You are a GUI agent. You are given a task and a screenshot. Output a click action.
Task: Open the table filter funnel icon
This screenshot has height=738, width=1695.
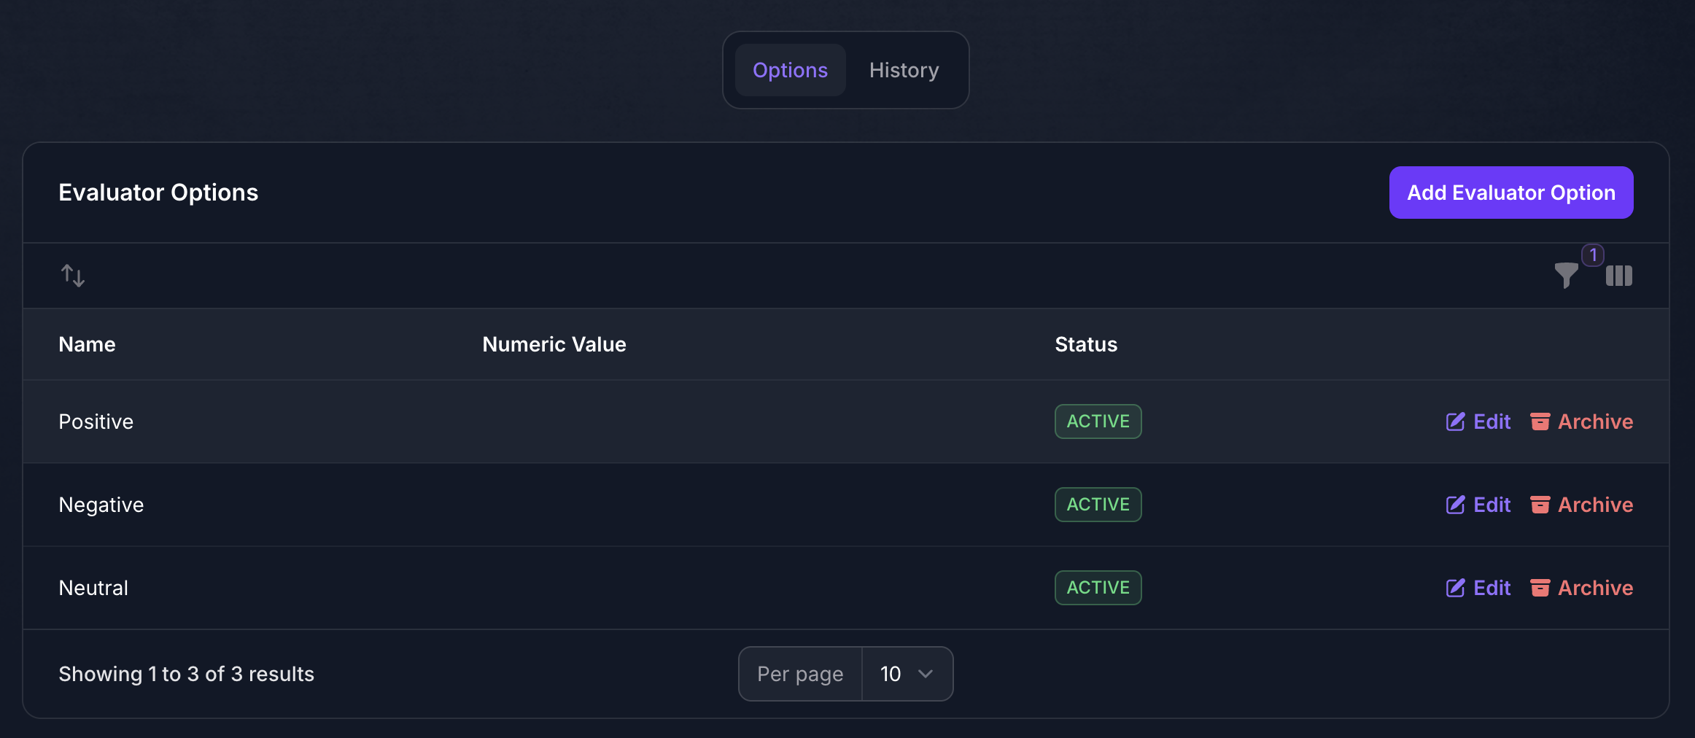coord(1566,276)
